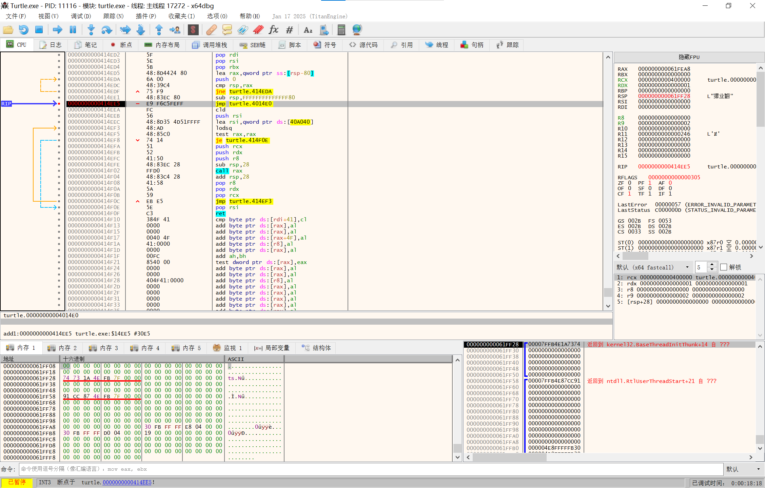Pause execution with the pause icon

73,30
